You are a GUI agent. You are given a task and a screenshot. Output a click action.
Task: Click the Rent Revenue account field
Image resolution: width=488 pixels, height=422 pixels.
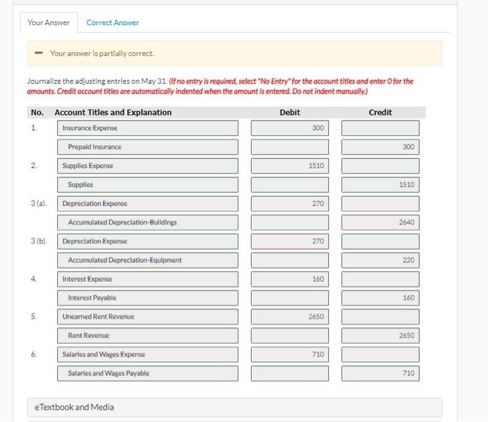click(148, 336)
